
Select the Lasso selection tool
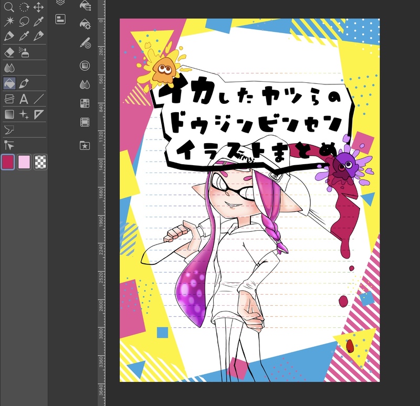coord(24,22)
